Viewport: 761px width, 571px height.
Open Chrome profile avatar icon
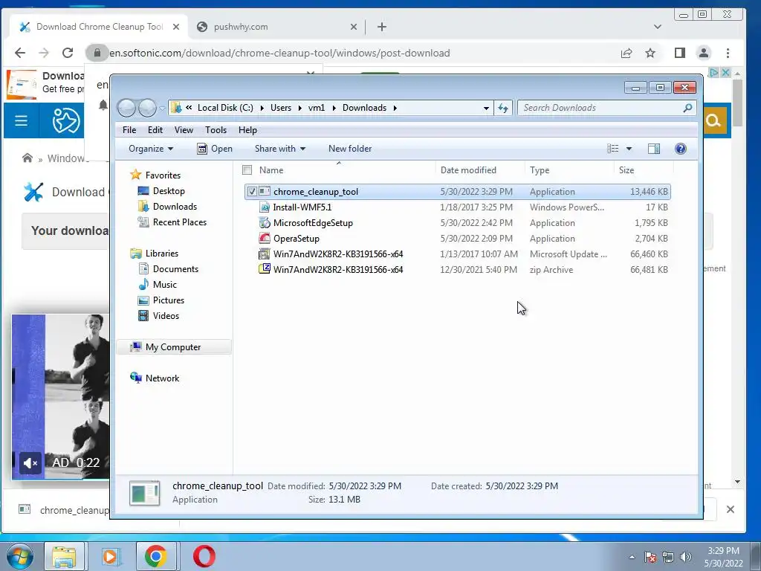pos(704,53)
